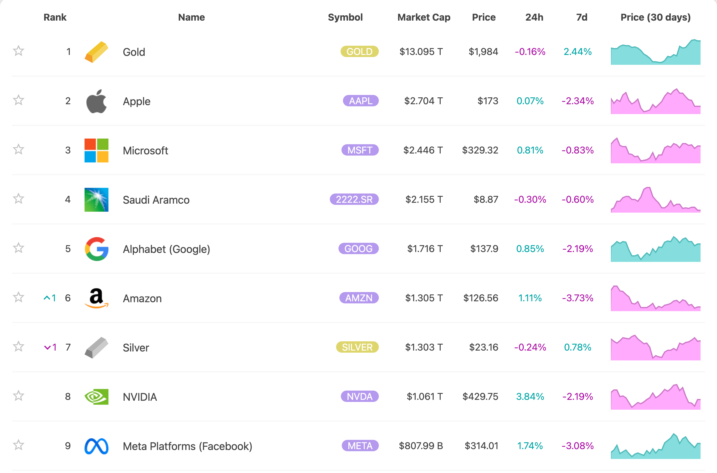Open the Meta Platforms (Facebook) link
This screenshot has height=473, width=717.
click(187, 446)
